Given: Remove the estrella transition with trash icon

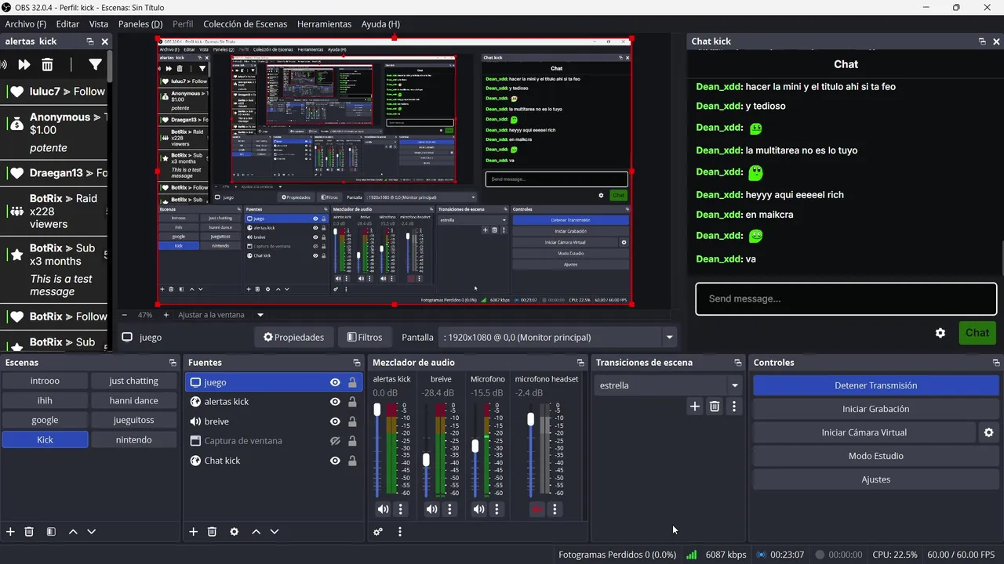Looking at the screenshot, I should tap(715, 406).
